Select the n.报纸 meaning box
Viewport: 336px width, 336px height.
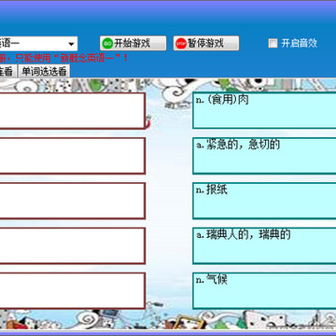264,201
